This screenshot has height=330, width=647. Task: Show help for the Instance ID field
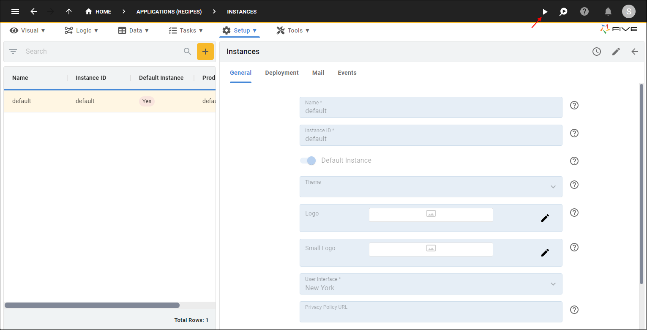pos(574,133)
